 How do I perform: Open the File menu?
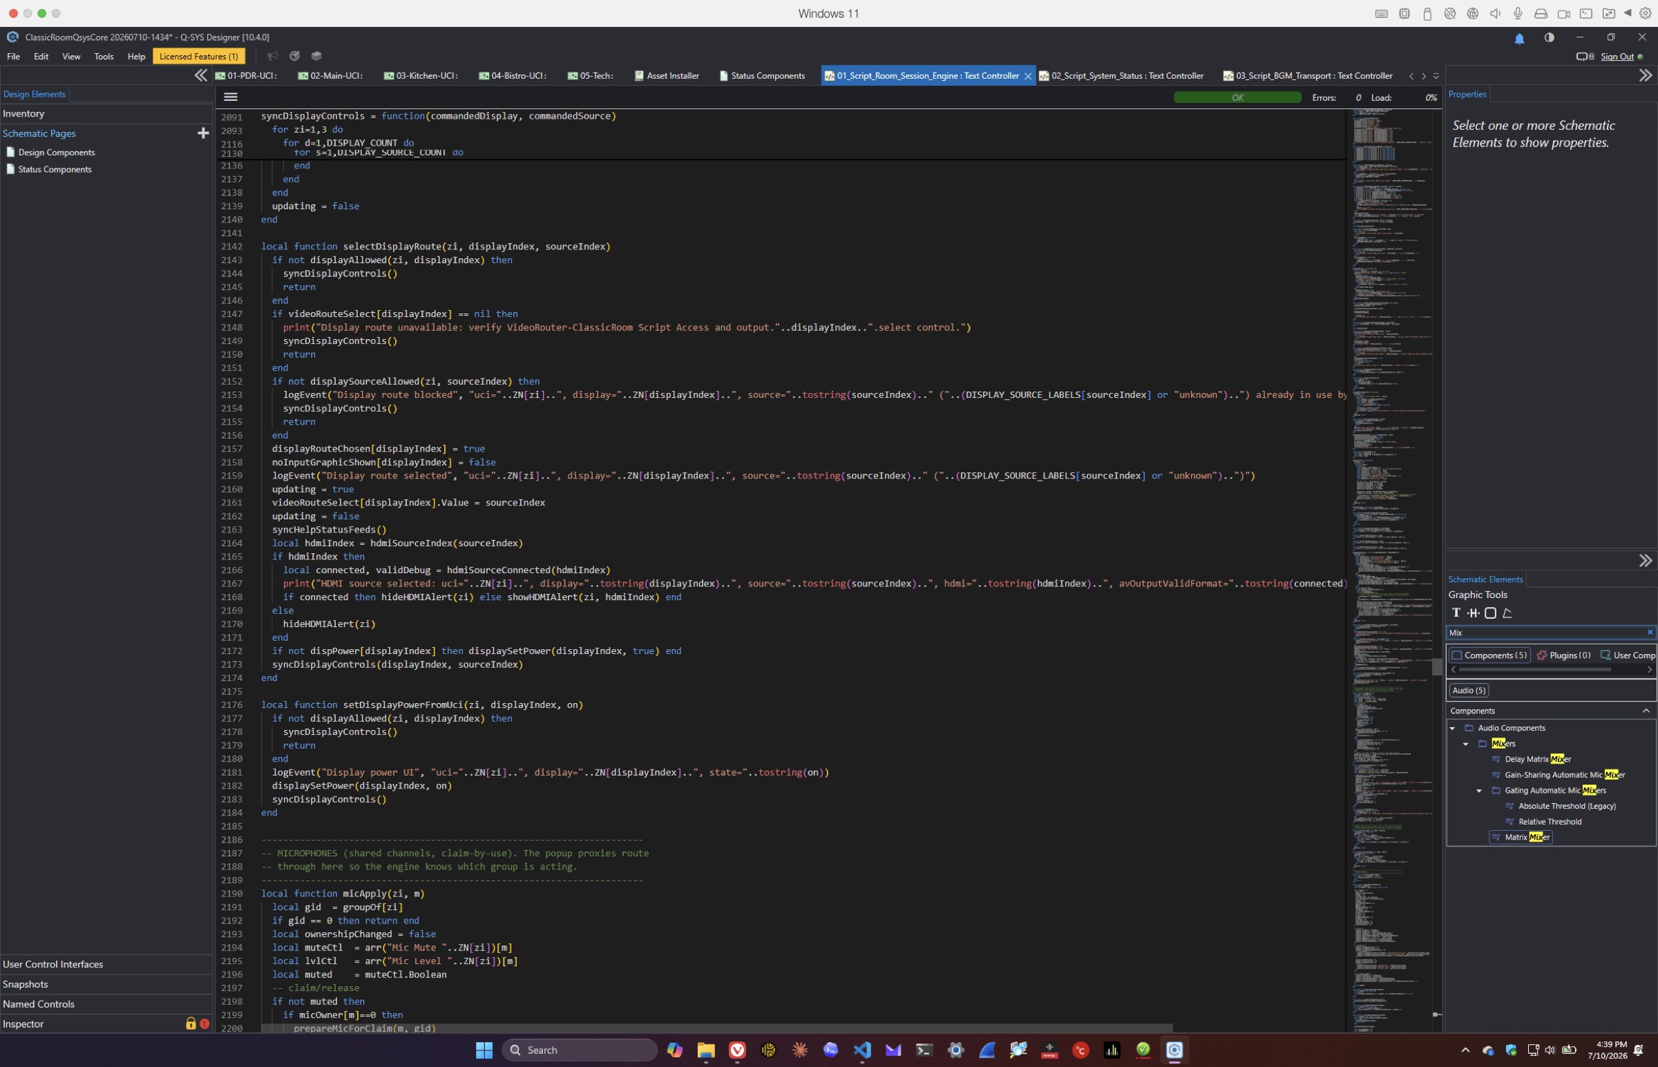click(14, 56)
